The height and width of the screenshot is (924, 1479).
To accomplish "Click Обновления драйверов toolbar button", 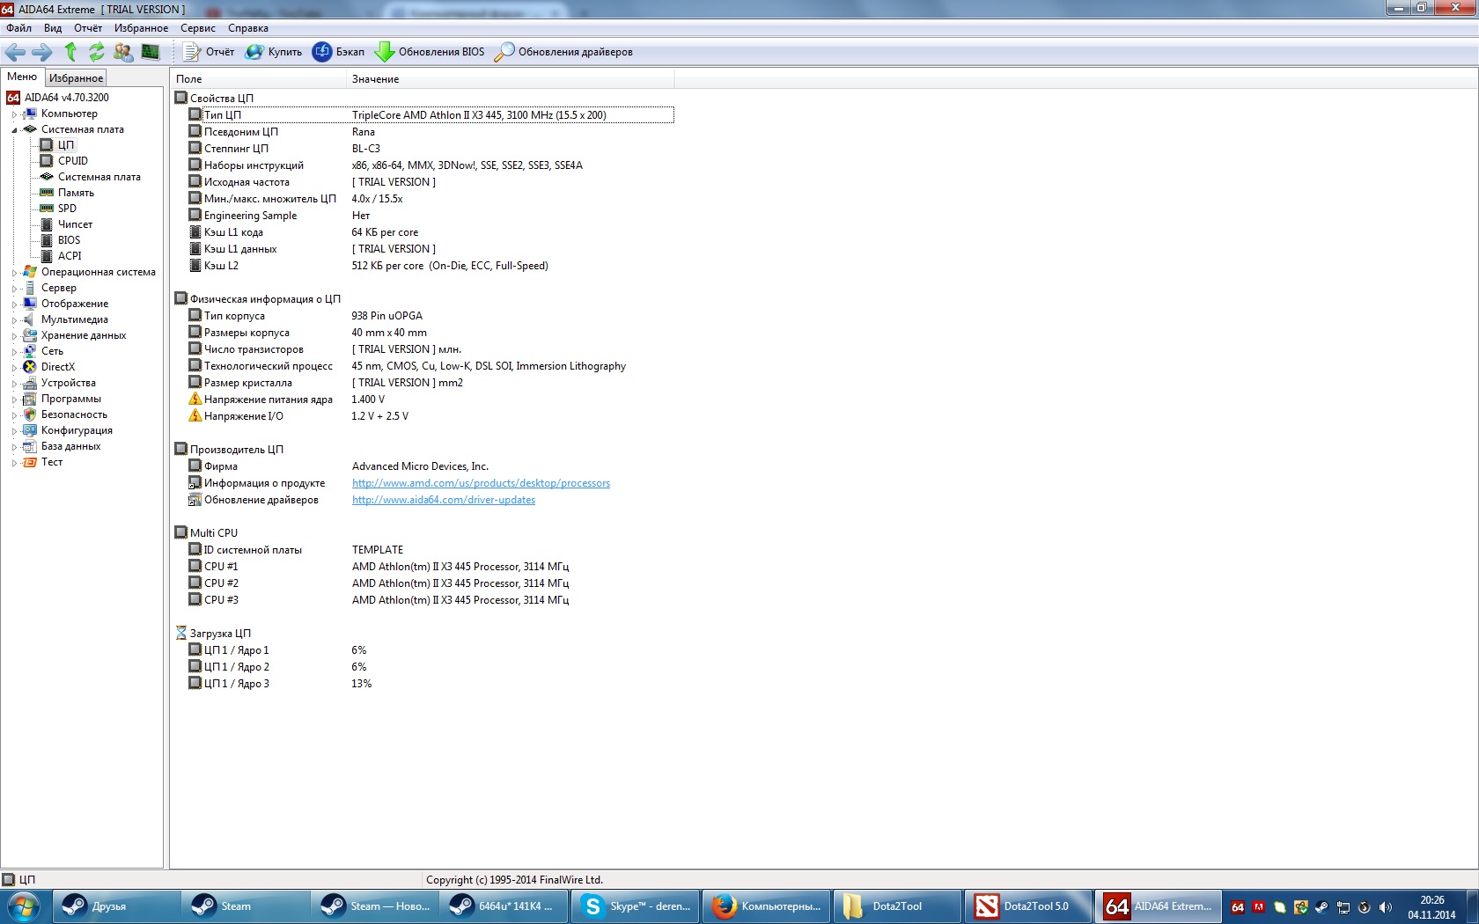I will pyautogui.click(x=563, y=52).
